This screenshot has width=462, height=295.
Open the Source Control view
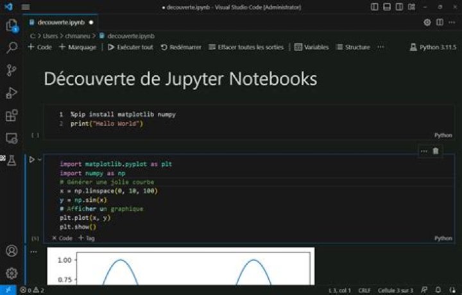click(12, 70)
